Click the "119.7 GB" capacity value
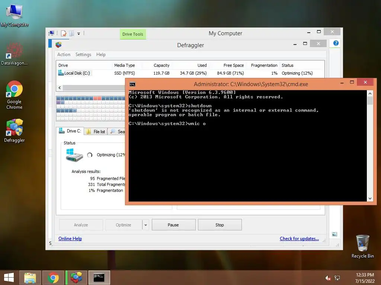 (161, 73)
